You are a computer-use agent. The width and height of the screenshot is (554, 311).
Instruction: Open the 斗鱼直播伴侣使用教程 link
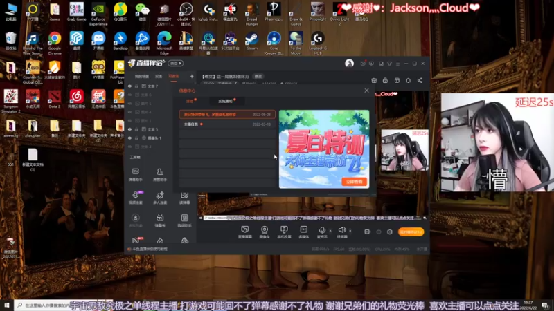(x=150, y=249)
